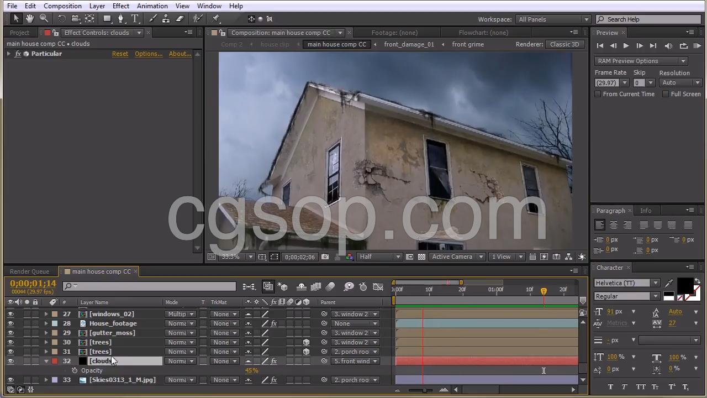Open the blending mode dropdown for windows_02
Image resolution: width=707 pixels, height=398 pixels.
[x=181, y=314]
